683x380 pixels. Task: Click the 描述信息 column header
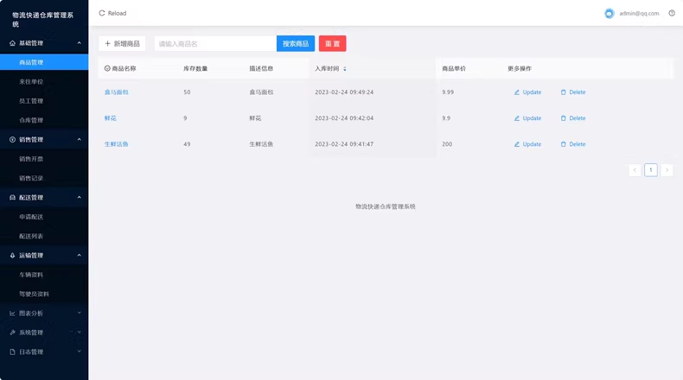(261, 69)
